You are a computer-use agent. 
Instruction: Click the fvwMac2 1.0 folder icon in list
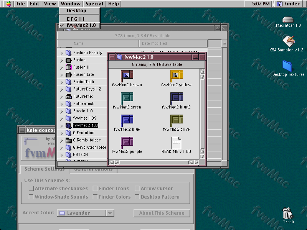click(x=68, y=125)
